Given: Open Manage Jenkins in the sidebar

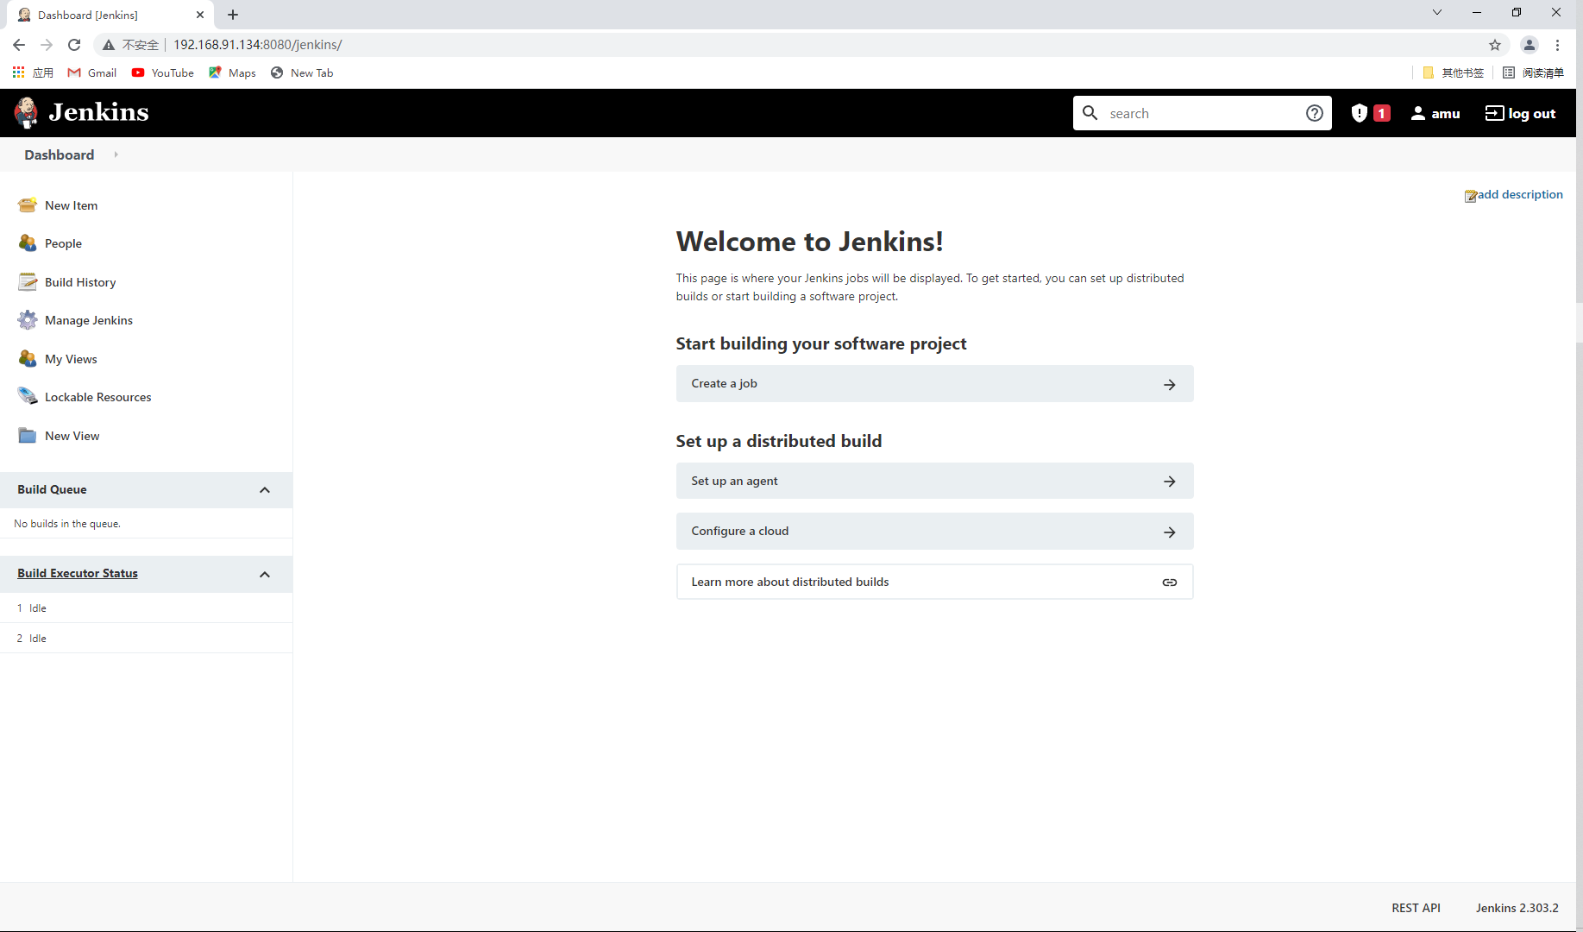Looking at the screenshot, I should (89, 320).
